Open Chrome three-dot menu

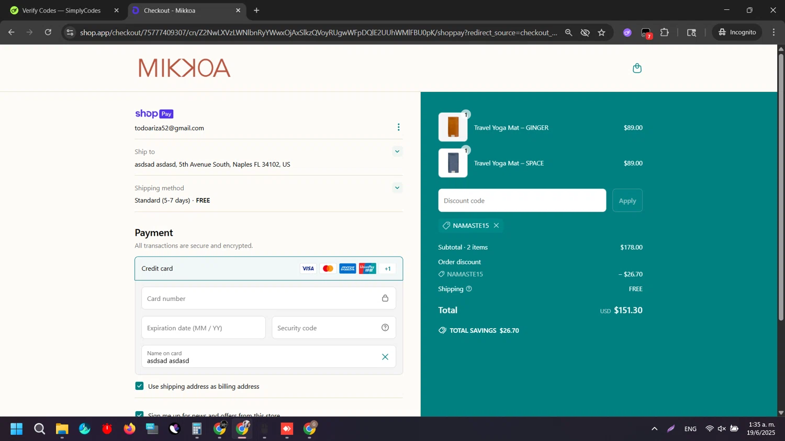(773, 32)
